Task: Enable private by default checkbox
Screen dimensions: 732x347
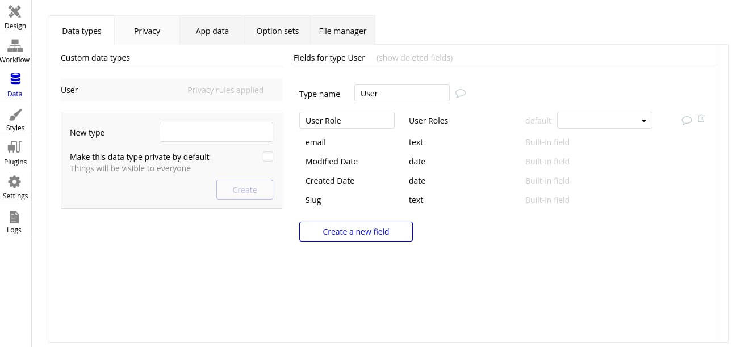Action: click(x=268, y=156)
